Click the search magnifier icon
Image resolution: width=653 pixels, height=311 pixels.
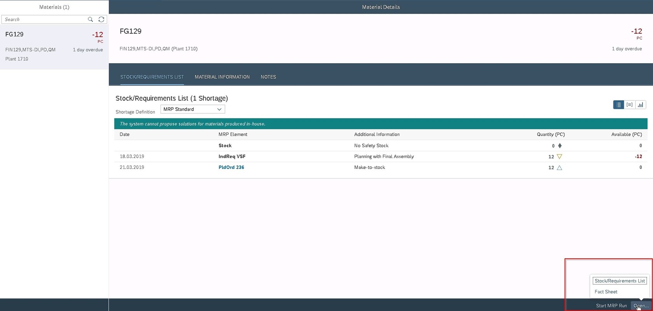click(91, 19)
